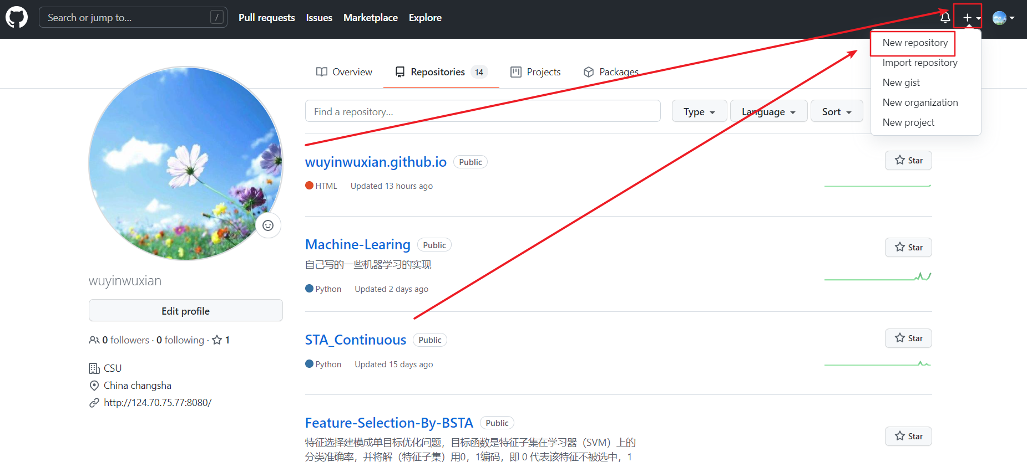Click the Updated 15 days ago text
Viewport: 1027px width, 462px height.
coord(394,365)
